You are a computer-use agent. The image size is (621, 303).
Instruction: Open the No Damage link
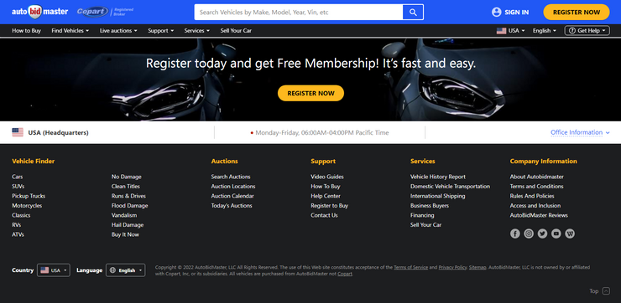coord(127,177)
